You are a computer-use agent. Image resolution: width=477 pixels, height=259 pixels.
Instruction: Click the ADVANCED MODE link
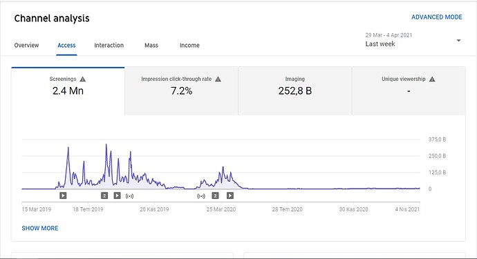pyautogui.click(x=436, y=17)
